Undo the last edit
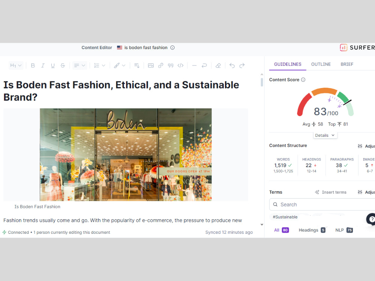The width and height of the screenshot is (375, 281). click(x=232, y=66)
